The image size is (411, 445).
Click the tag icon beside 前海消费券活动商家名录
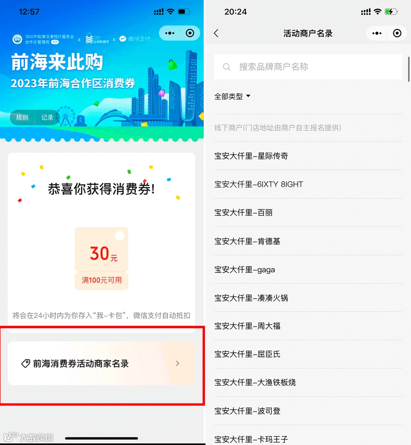click(25, 363)
